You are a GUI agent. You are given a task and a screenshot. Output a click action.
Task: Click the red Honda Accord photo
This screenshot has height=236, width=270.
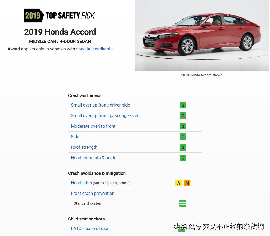(x=202, y=36)
